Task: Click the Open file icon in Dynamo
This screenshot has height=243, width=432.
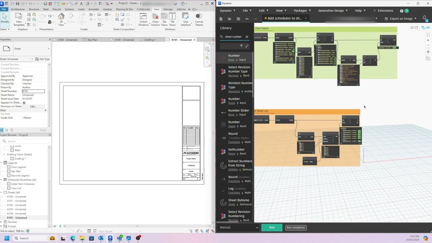Action: tap(230, 19)
